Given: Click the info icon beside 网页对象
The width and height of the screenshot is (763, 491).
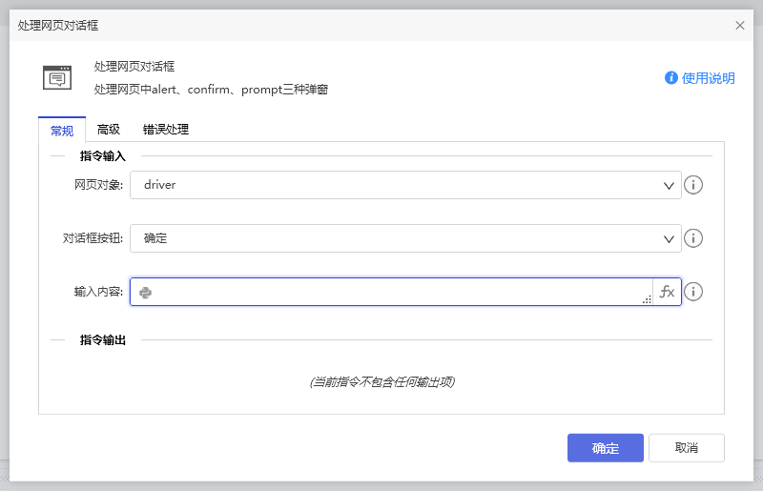Looking at the screenshot, I should [x=693, y=185].
